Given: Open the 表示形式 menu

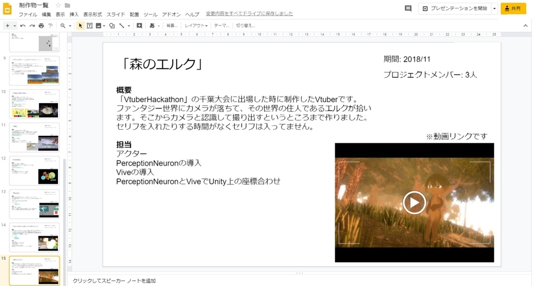Looking at the screenshot, I should [x=92, y=14].
